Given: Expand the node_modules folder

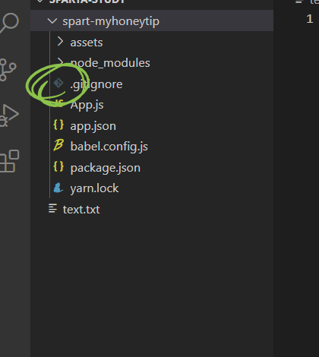Looking at the screenshot, I should 110,63.
